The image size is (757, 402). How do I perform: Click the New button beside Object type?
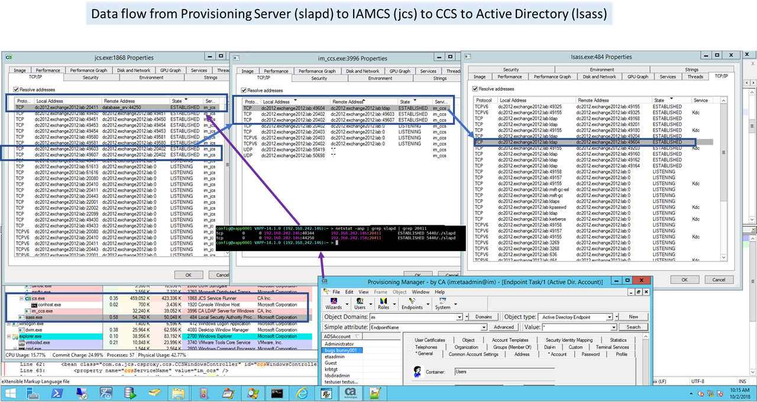click(633, 317)
